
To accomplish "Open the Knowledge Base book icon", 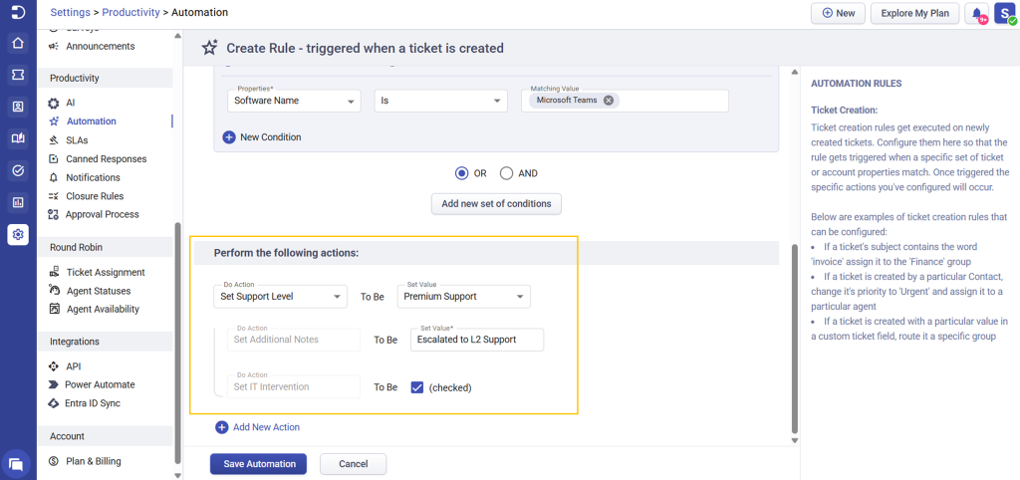I will pyautogui.click(x=18, y=138).
